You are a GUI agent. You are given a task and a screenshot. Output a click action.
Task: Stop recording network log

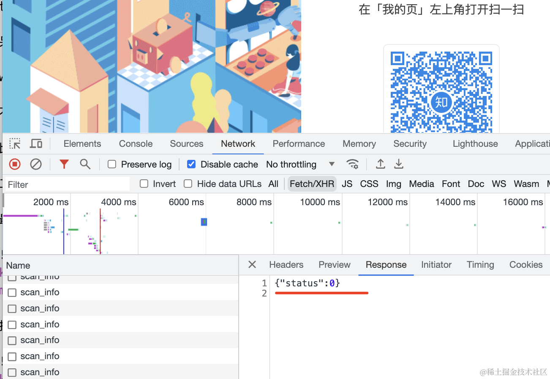(15, 164)
